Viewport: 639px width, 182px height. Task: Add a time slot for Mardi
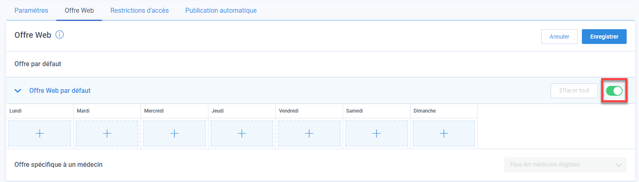[107, 134]
